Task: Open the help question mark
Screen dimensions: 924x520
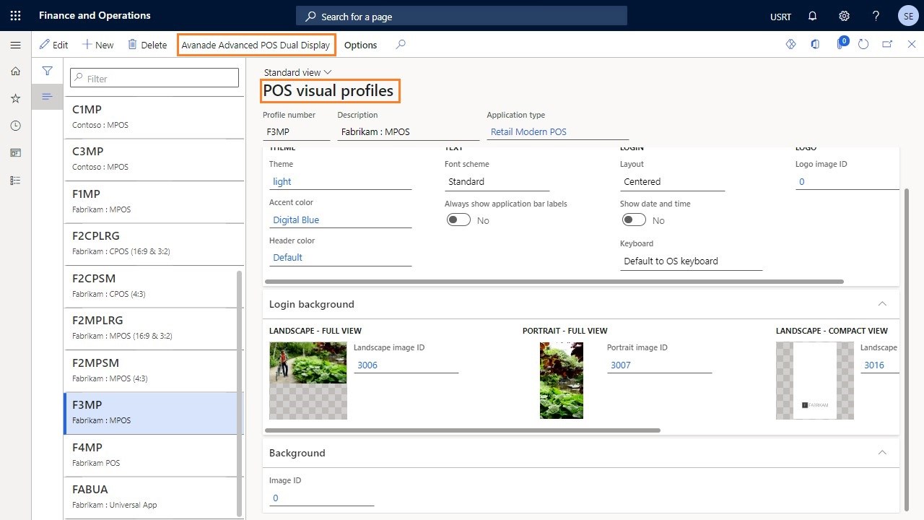Action: click(x=876, y=16)
